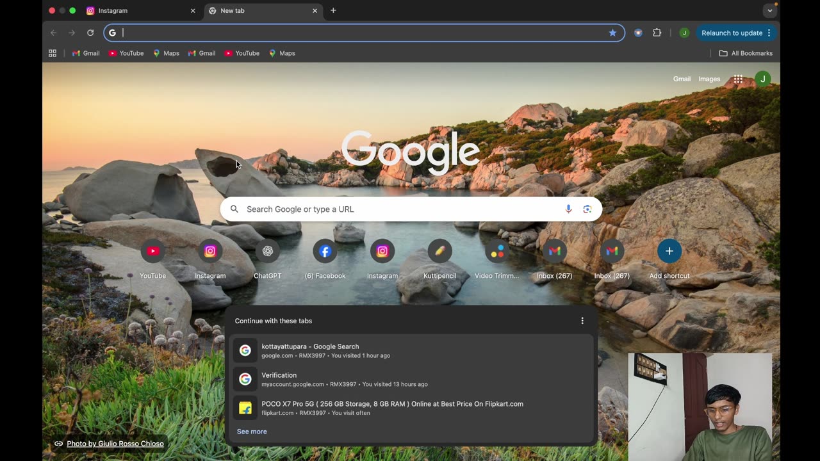820x461 pixels.
Task: Close the New tab tab
Action: click(x=315, y=11)
